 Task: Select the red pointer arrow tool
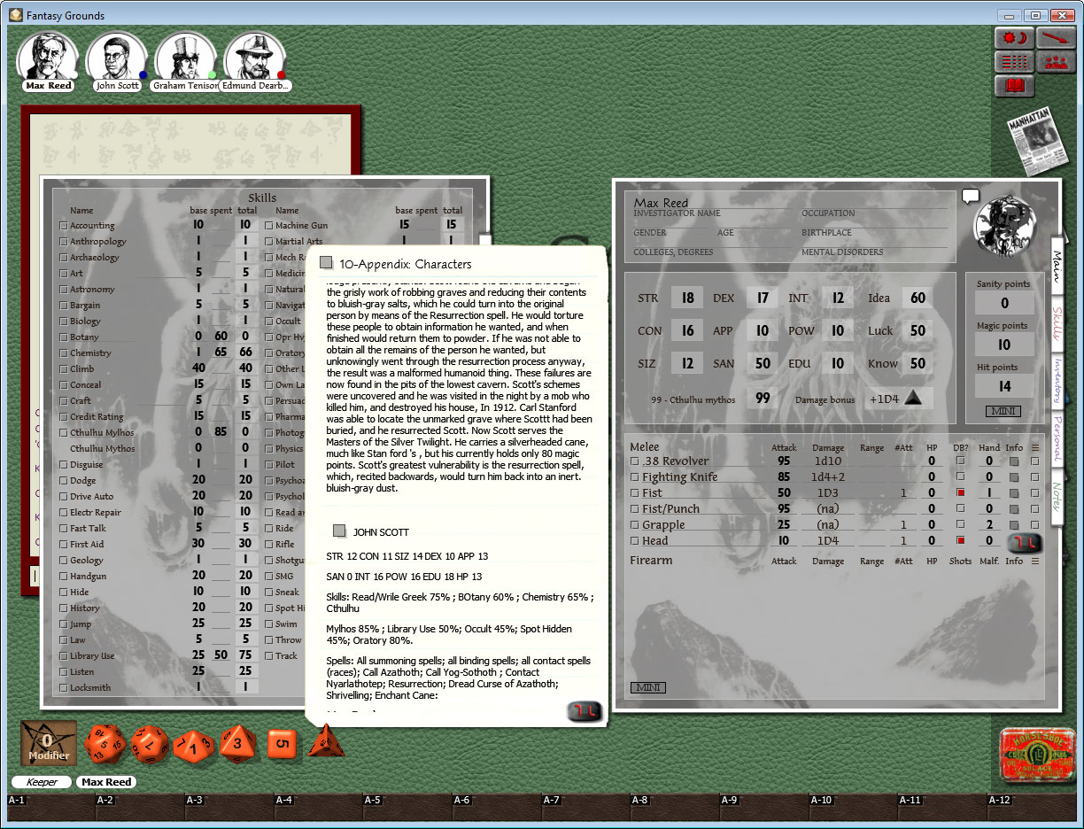pos(1056,37)
